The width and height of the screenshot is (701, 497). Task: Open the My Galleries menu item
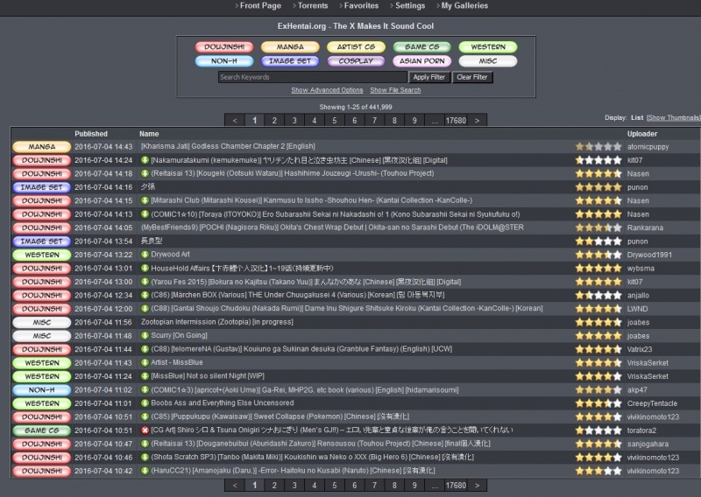coord(464,6)
